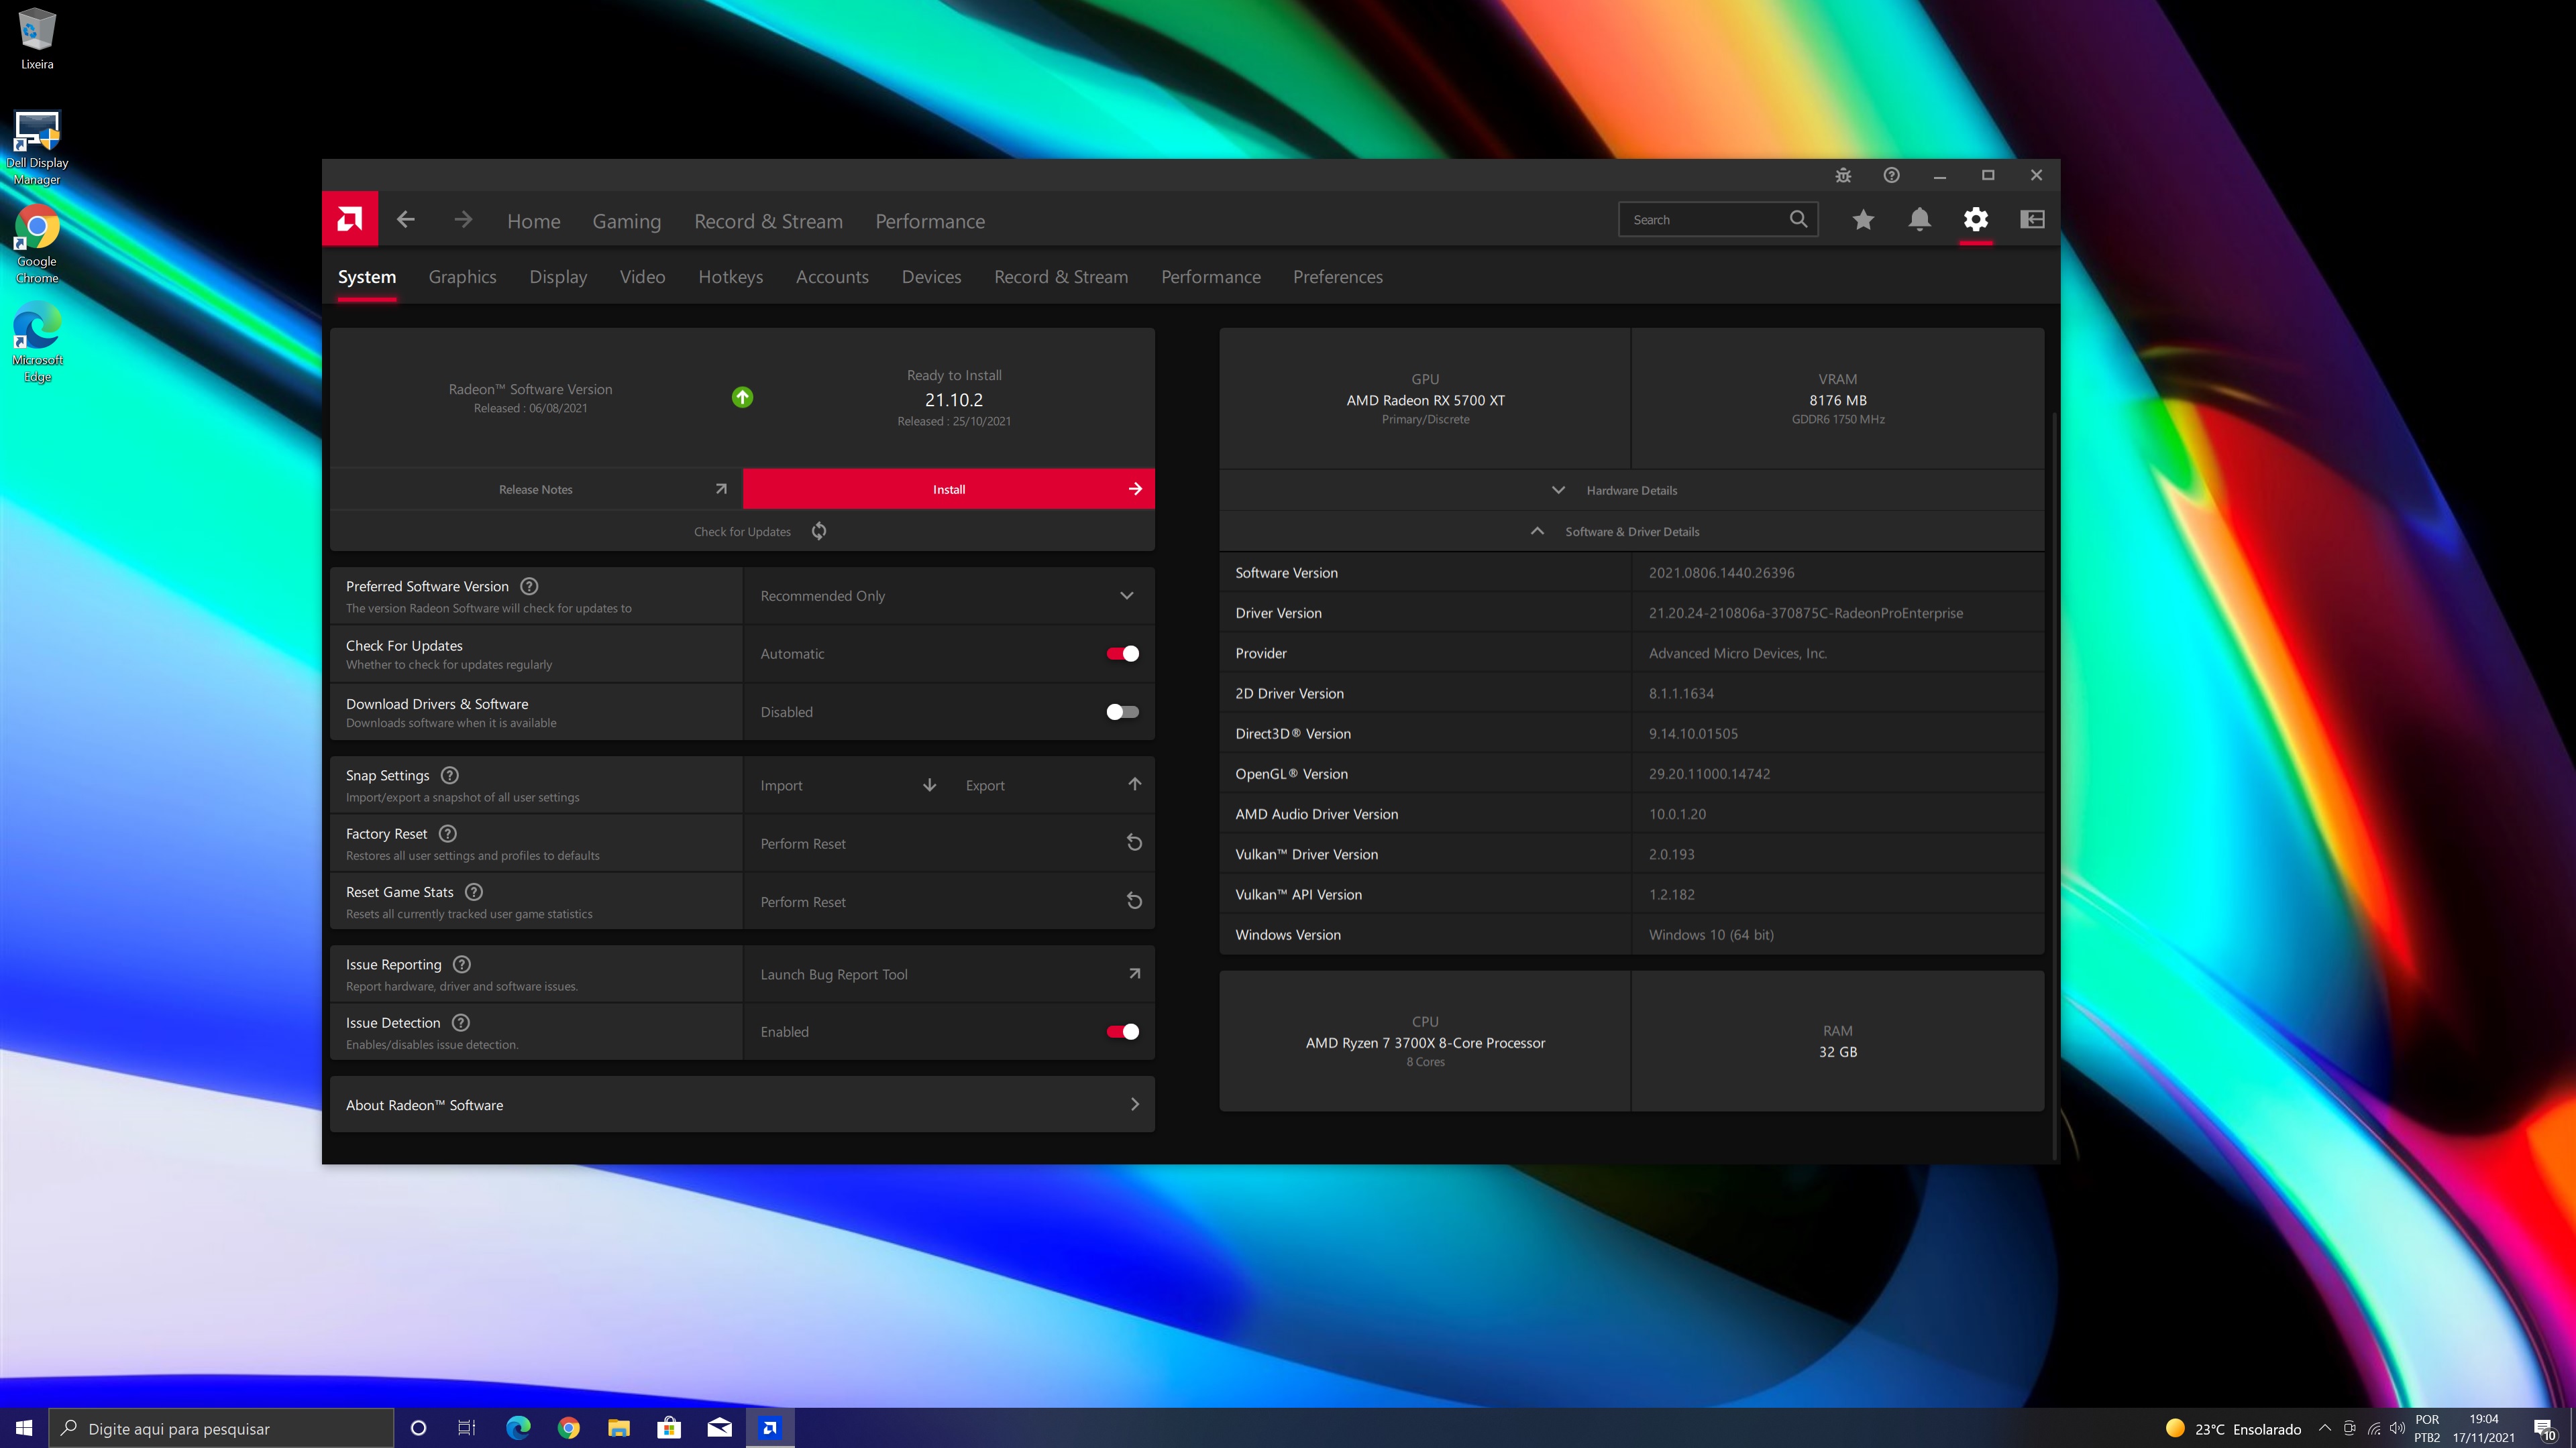The height and width of the screenshot is (1448, 2576).
Task: Click the AMD logo home icon
Action: coord(350,219)
